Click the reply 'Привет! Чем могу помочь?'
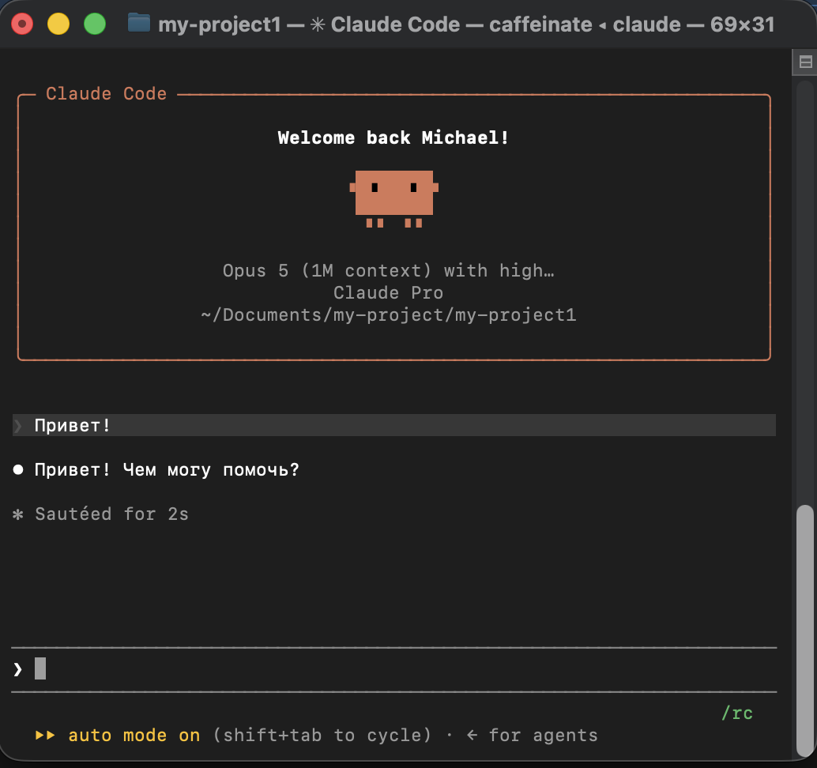Image resolution: width=817 pixels, height=768 pixels. coord(167,470)
